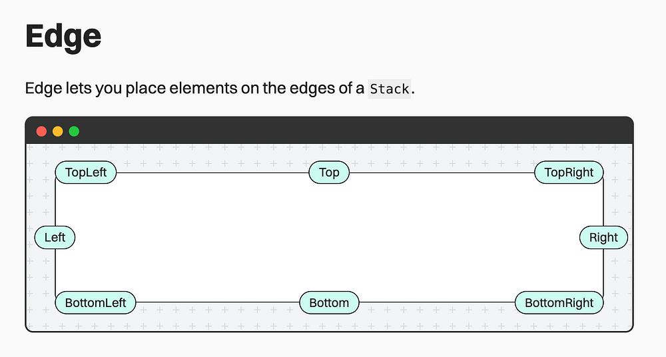Select the BottomLeft pill
The height and width of the screenshot is (357, 666).
click(x=95, y=302)
